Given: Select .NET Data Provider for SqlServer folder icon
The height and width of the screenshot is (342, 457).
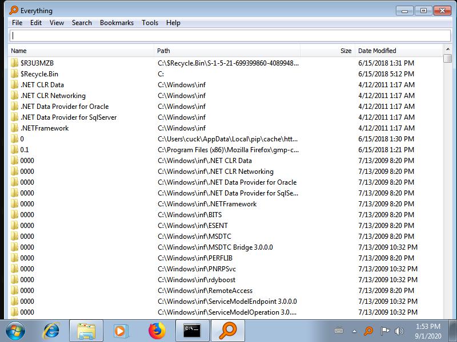Looking at the screenshot, I should [x=14, y=117].
